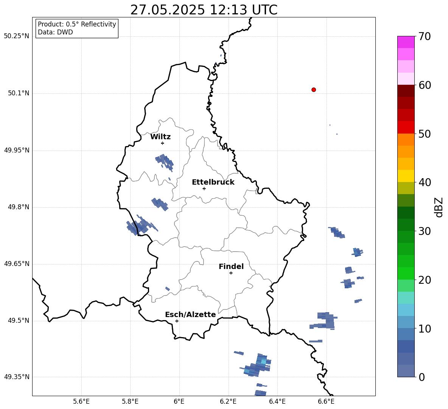Click the dark red colorbar segment below 60
The height and width of the screenshot is (409, 448).
click(406, 91)
